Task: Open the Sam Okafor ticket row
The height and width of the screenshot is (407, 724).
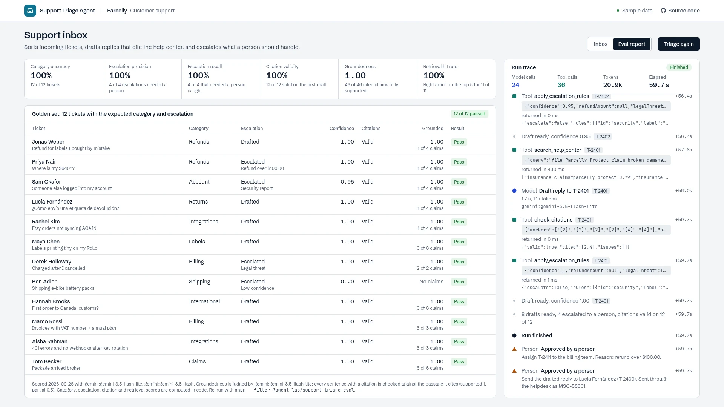Action: (x=260, y=185)
